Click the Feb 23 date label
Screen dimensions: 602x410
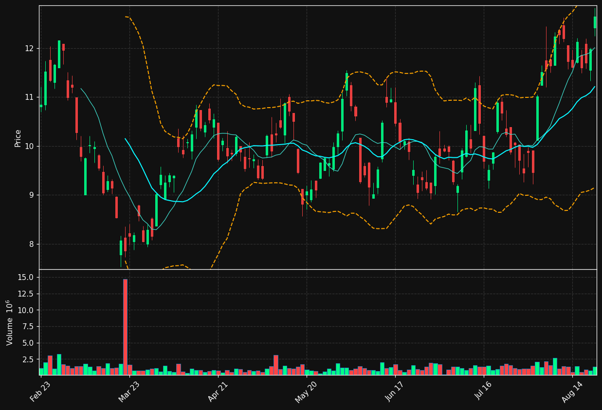(x=40, y=391)
